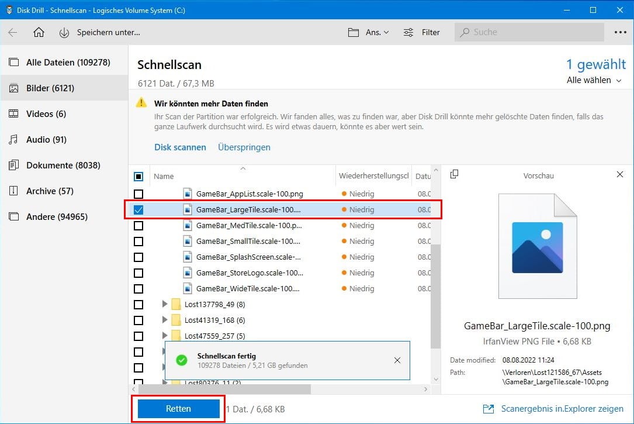Close the Vorschau preview panel
The image size is (634, 424).
pyautogui.click(x=620, y=174)
